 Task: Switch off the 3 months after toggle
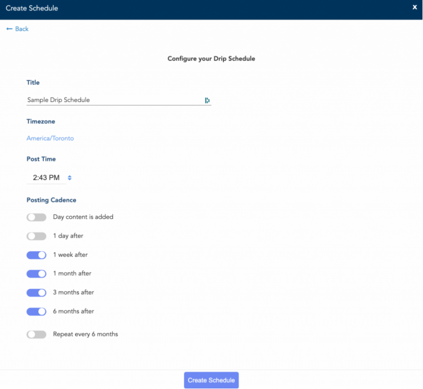coord(36,293)
